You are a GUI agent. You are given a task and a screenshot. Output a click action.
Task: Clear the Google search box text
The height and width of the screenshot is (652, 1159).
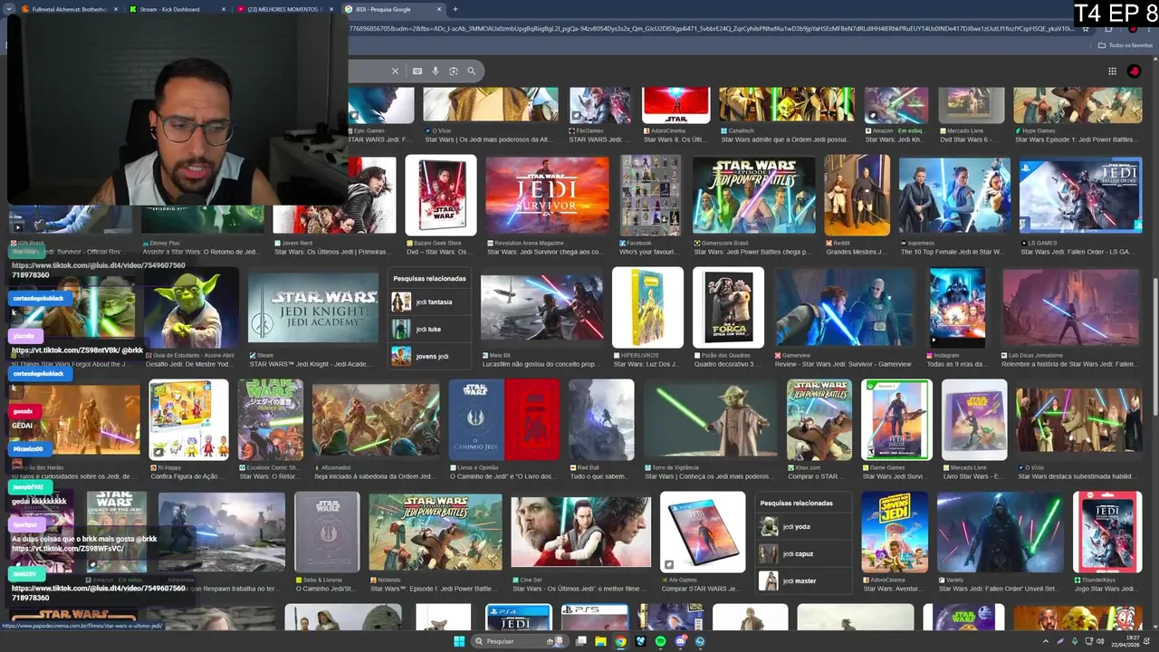tap(395, 71)
